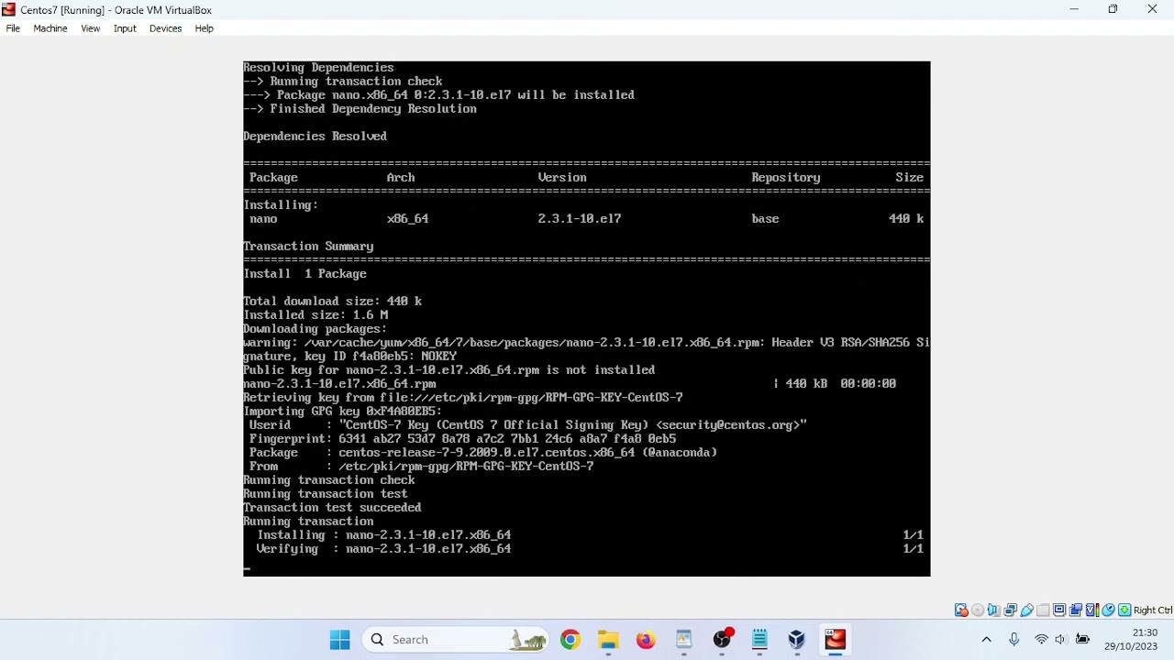Open the volume speaker tray icon
The width and height of the screenshot is (1174, 660).
pos(1061,640)
